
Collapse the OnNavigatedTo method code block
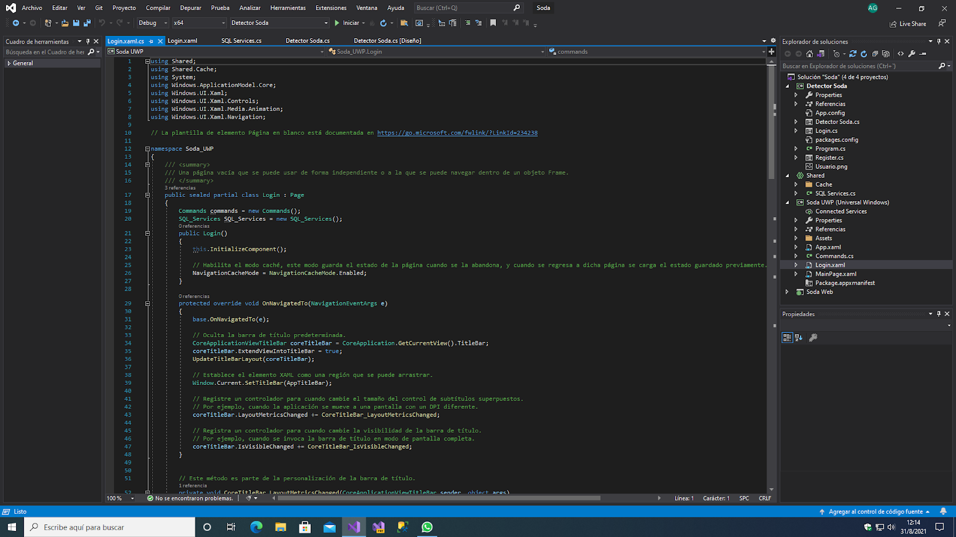[148, 304]
